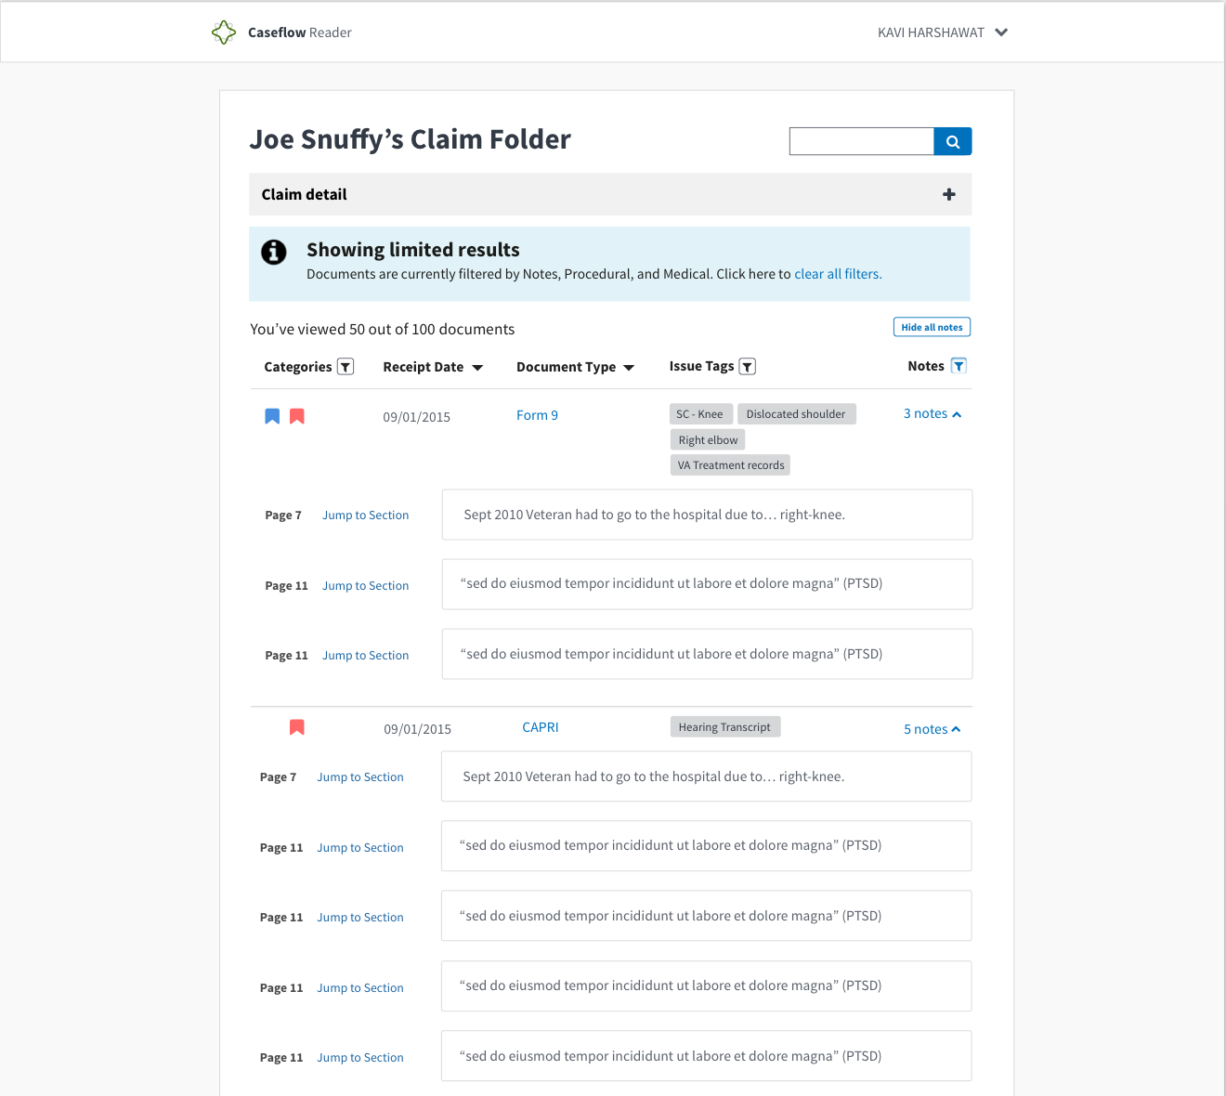Open the Notes column filter icon

[959, 366]
